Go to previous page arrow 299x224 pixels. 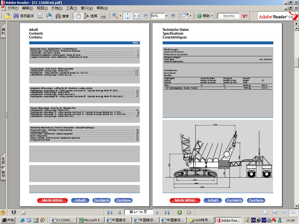[119, 212]
